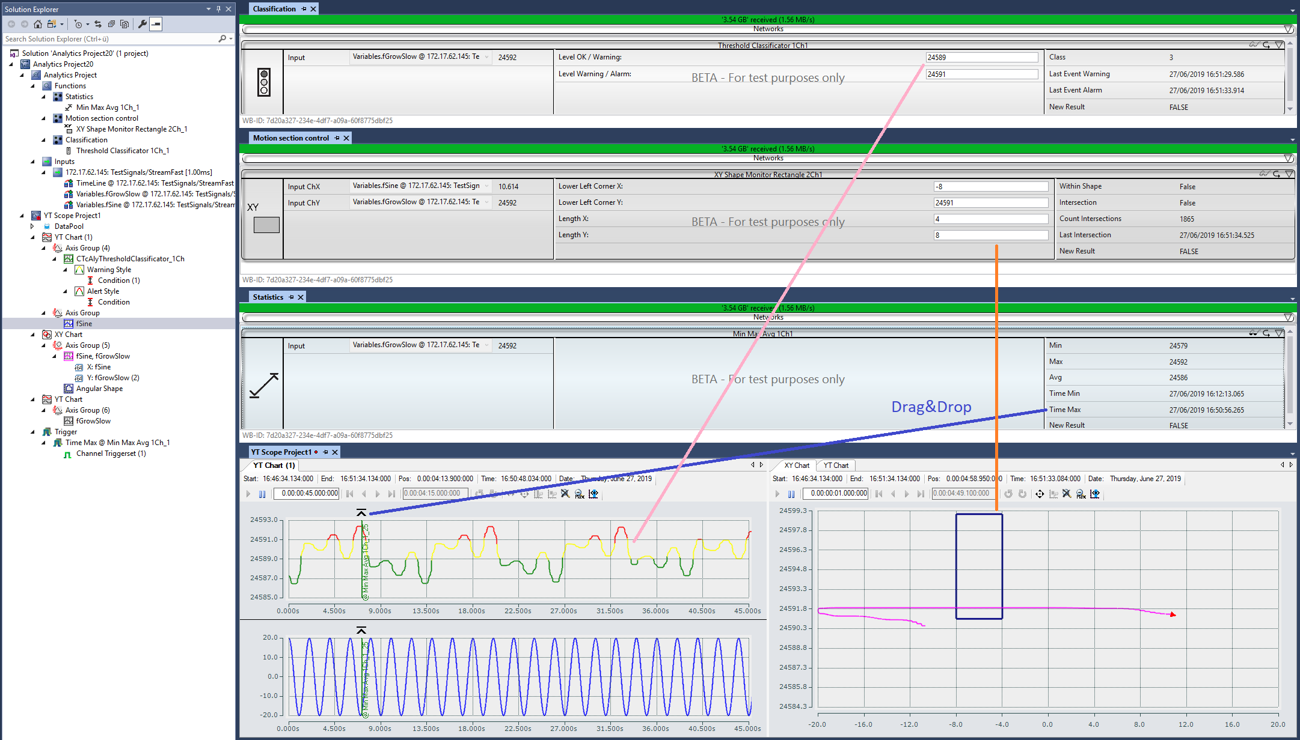This screenshot has width=1300, height=740.
Task: Edit the Level Warning / Alarm field
Action: [982, 74]
